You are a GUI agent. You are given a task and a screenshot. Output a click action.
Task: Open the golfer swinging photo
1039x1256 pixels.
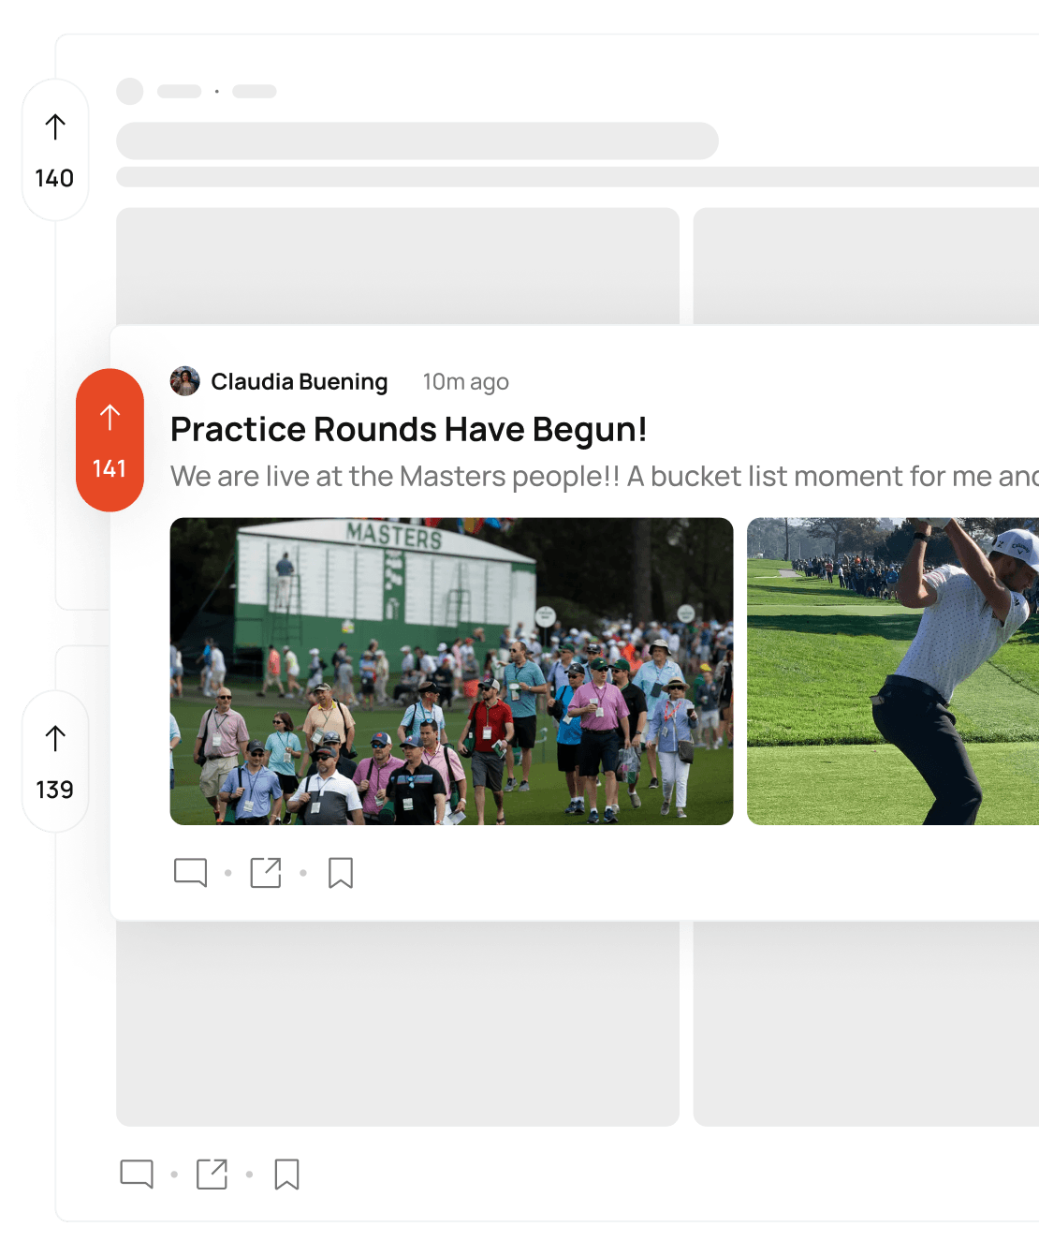point(893,672)
